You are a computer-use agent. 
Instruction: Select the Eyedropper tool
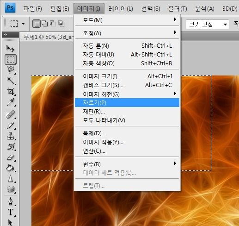11,102
